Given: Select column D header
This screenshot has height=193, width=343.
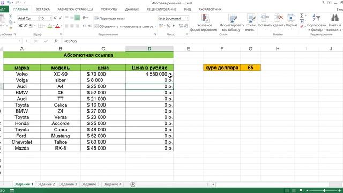Looking at the screenshot, I should [x=150, y=49].
